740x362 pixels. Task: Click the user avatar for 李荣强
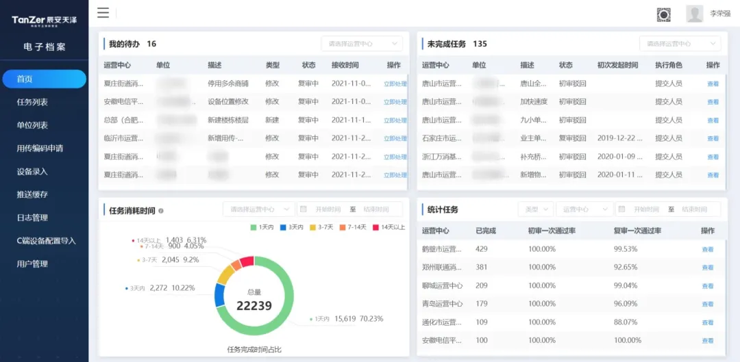coord(694,14)
